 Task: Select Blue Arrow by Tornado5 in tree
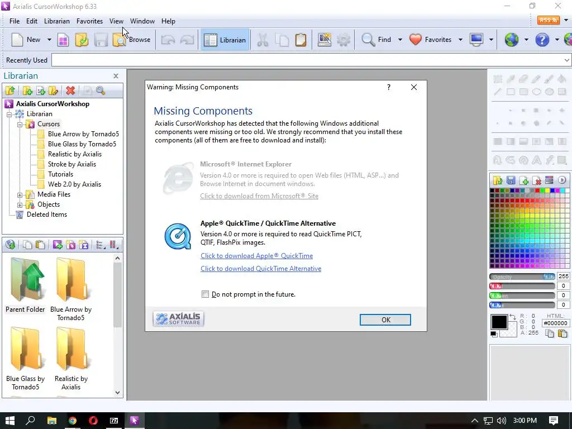84,134
